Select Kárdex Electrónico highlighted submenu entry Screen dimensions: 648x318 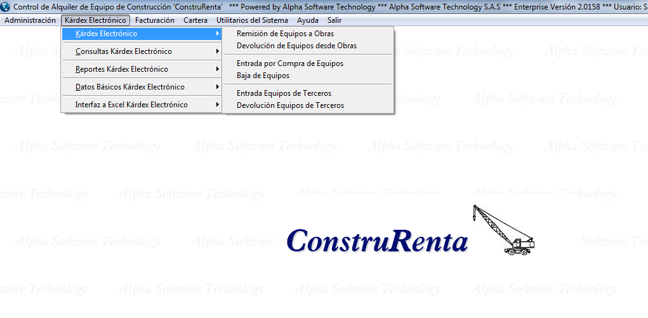click(x=142, y=34)
